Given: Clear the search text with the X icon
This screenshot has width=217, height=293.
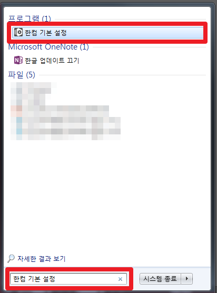Looking at the screenshot, I should 120,279.
